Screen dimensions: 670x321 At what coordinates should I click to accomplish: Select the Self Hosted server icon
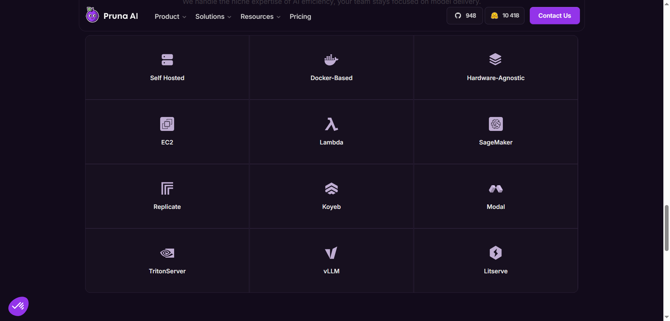point(167,60)
